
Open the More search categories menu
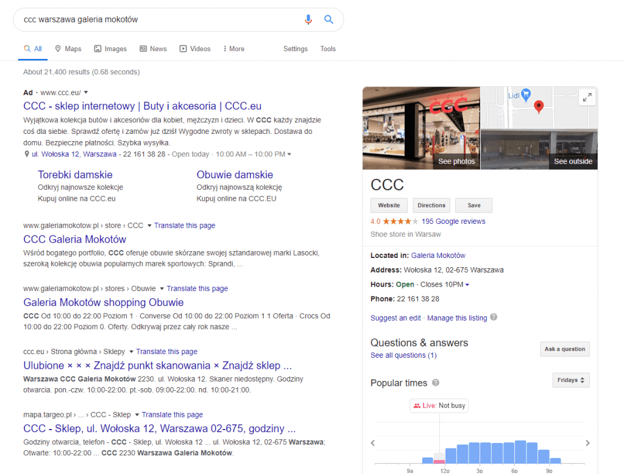click(x=233, y=49)
